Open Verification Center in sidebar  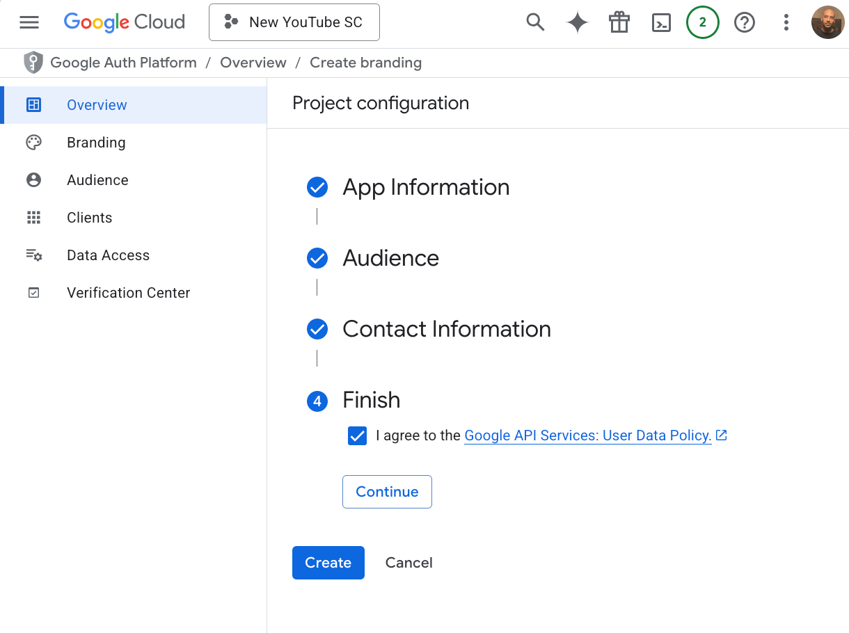(x=128, y=293)
